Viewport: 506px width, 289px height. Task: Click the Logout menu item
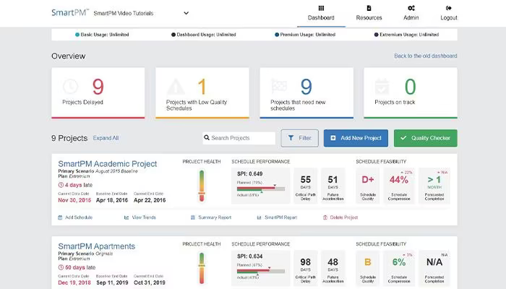coord(449,13)
